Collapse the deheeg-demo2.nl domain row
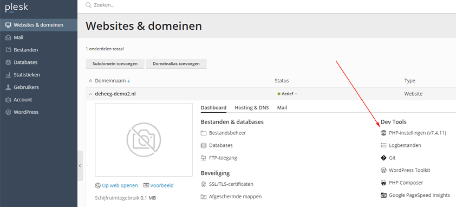 (90, 94)
